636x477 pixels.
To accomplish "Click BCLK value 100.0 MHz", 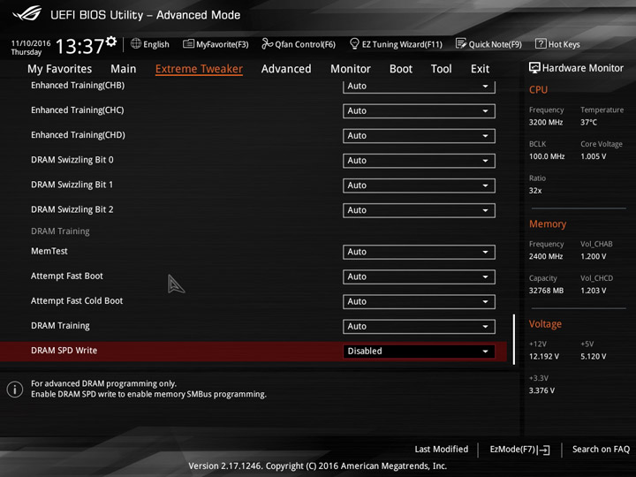I will [547, 156].
